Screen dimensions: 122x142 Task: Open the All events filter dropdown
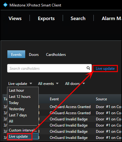tap(48, 84)
